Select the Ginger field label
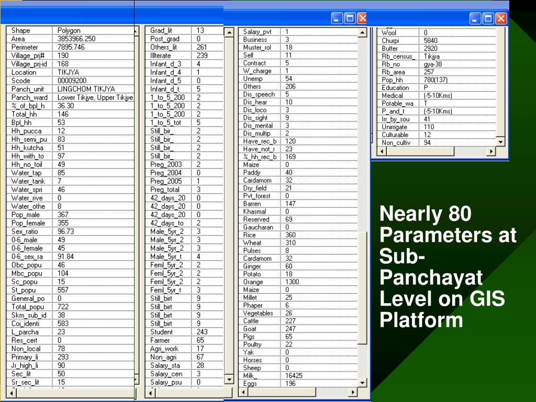 point(252,266)
